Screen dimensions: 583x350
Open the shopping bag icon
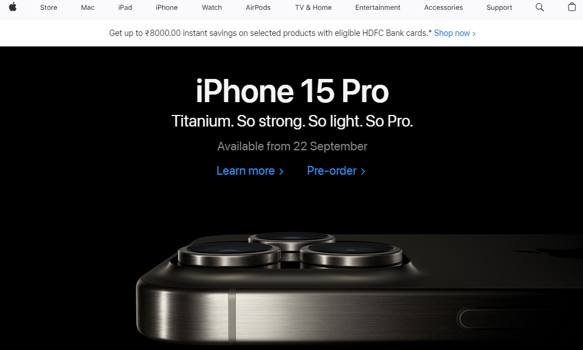572,7
